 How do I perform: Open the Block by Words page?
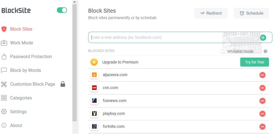25,70
